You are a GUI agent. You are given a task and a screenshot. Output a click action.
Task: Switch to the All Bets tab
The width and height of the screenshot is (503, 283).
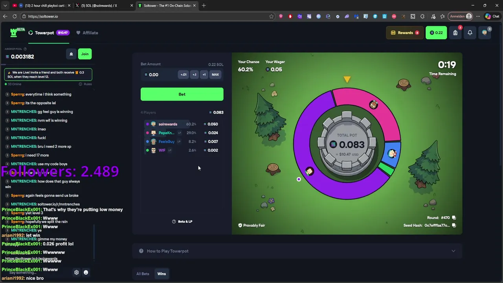tap(143, 274)
